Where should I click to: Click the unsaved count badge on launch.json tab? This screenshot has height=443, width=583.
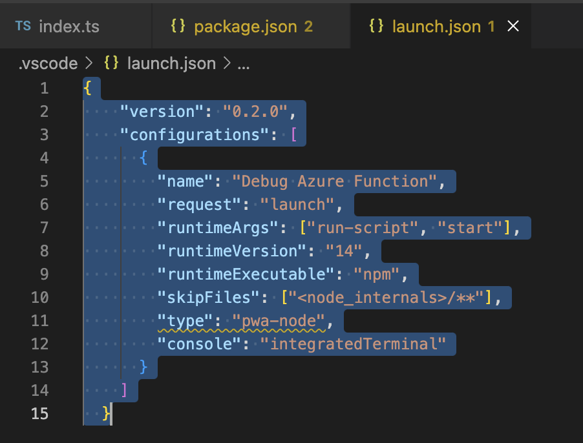pos(492,26)
